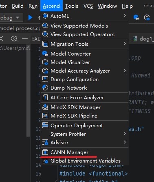Image resolution: width=154 pixels, height=182 pixels.
Task: Open Advisor submenu
Action: 84,143
